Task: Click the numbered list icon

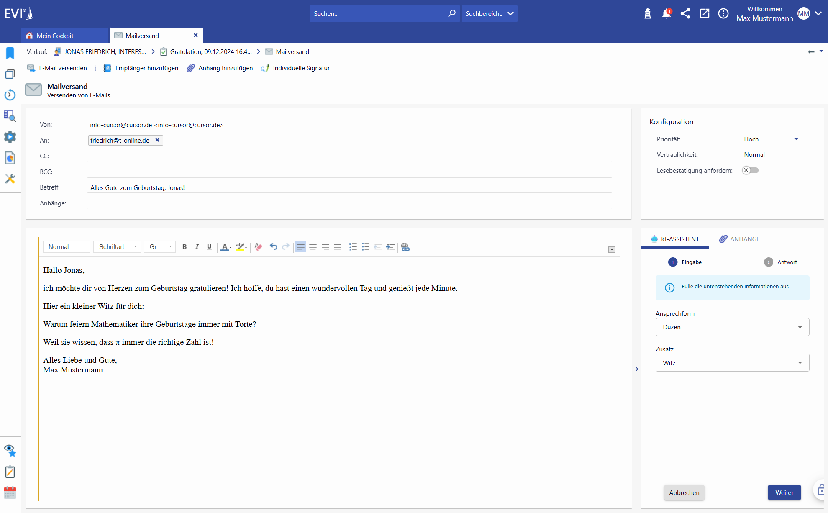Action: pos(353,247)
